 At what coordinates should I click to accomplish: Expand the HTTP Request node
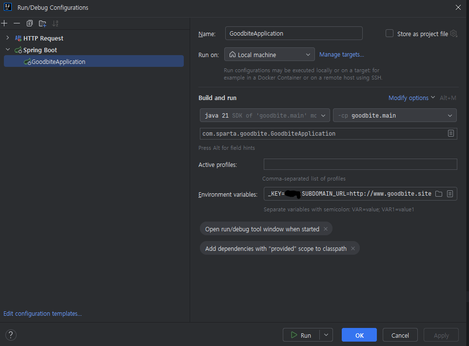pyautogui.click(x=7, y=38)
